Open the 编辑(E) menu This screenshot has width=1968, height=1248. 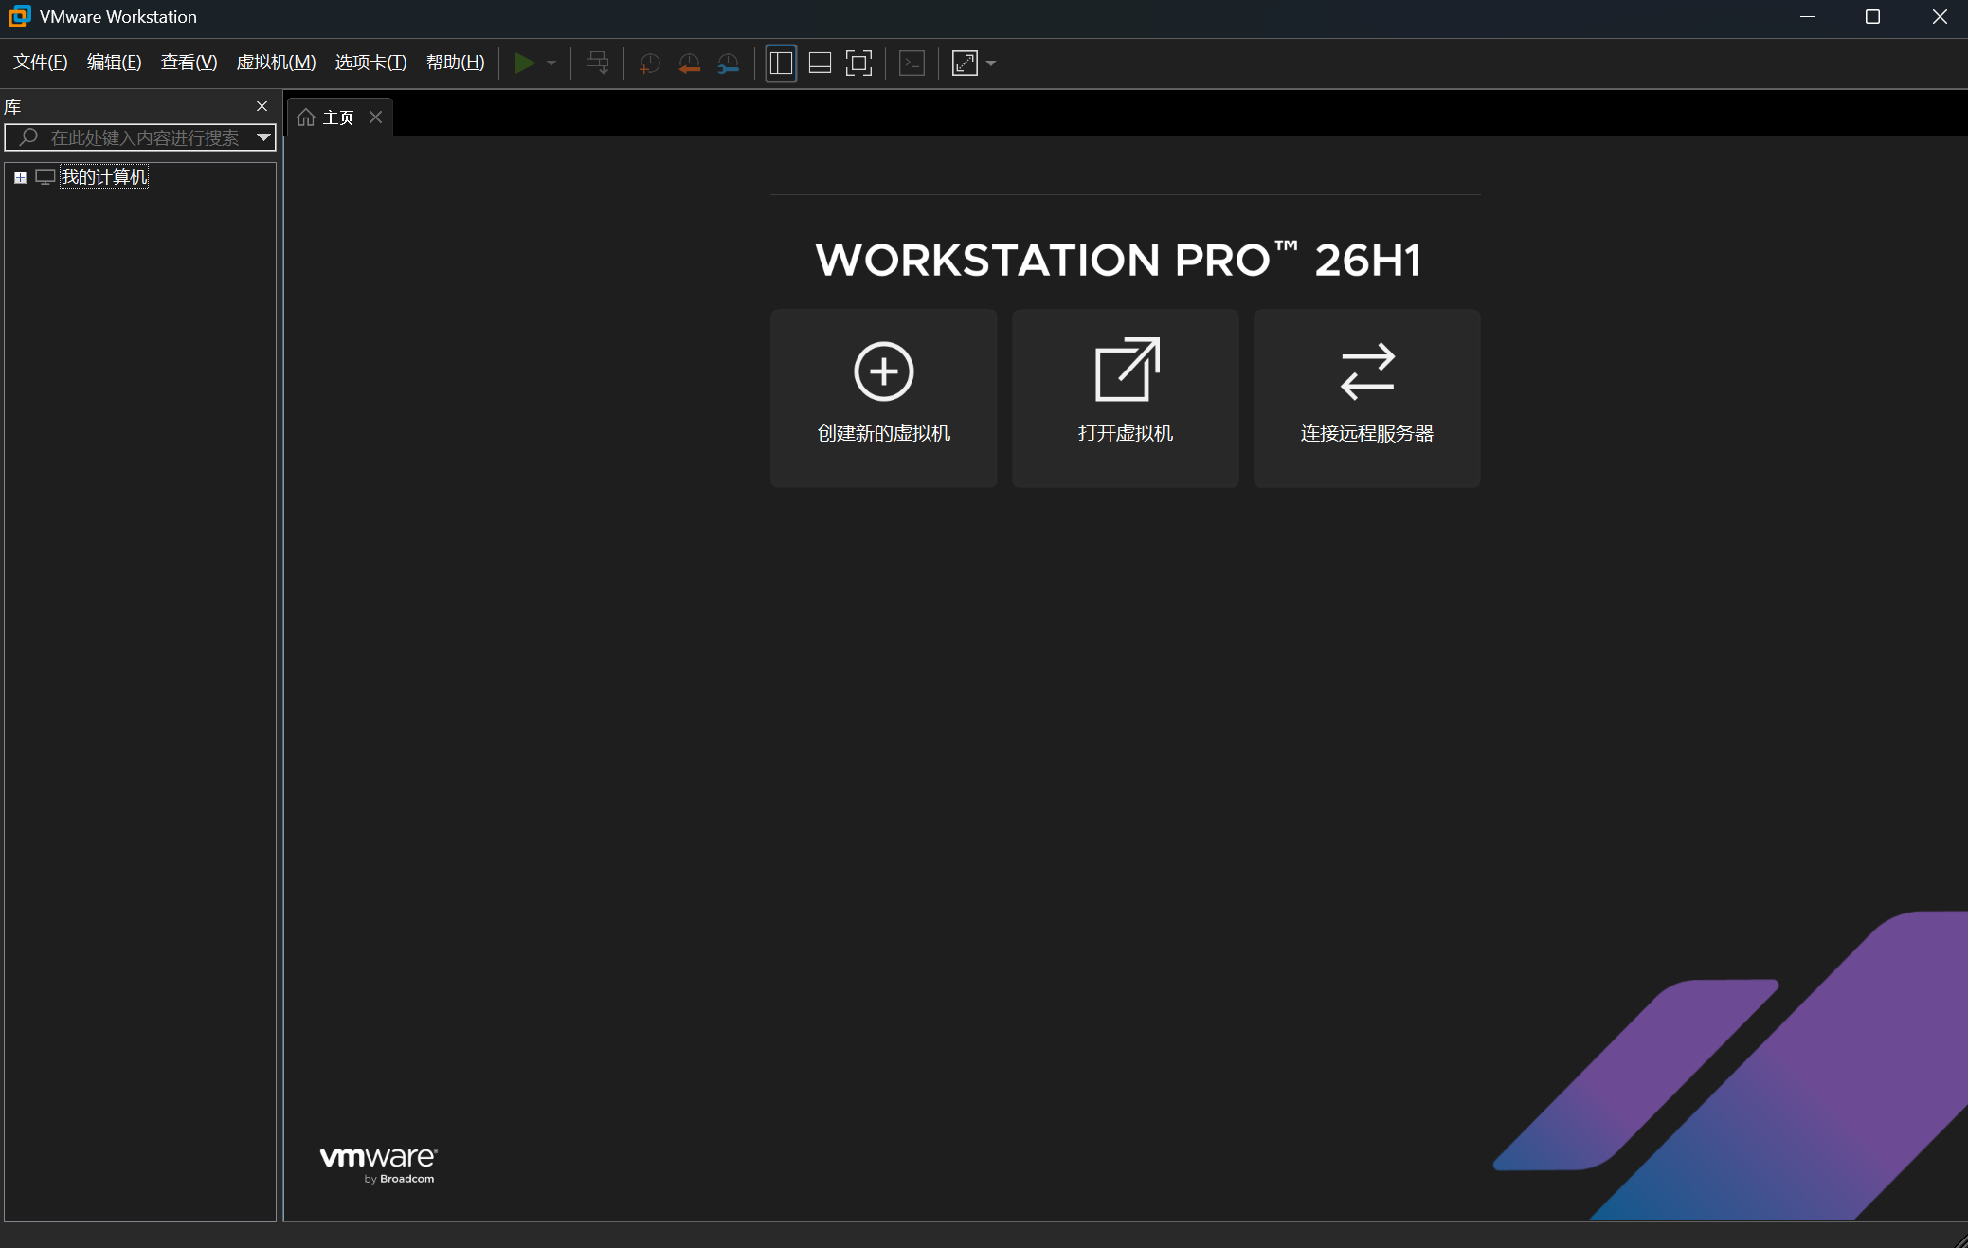115,63
